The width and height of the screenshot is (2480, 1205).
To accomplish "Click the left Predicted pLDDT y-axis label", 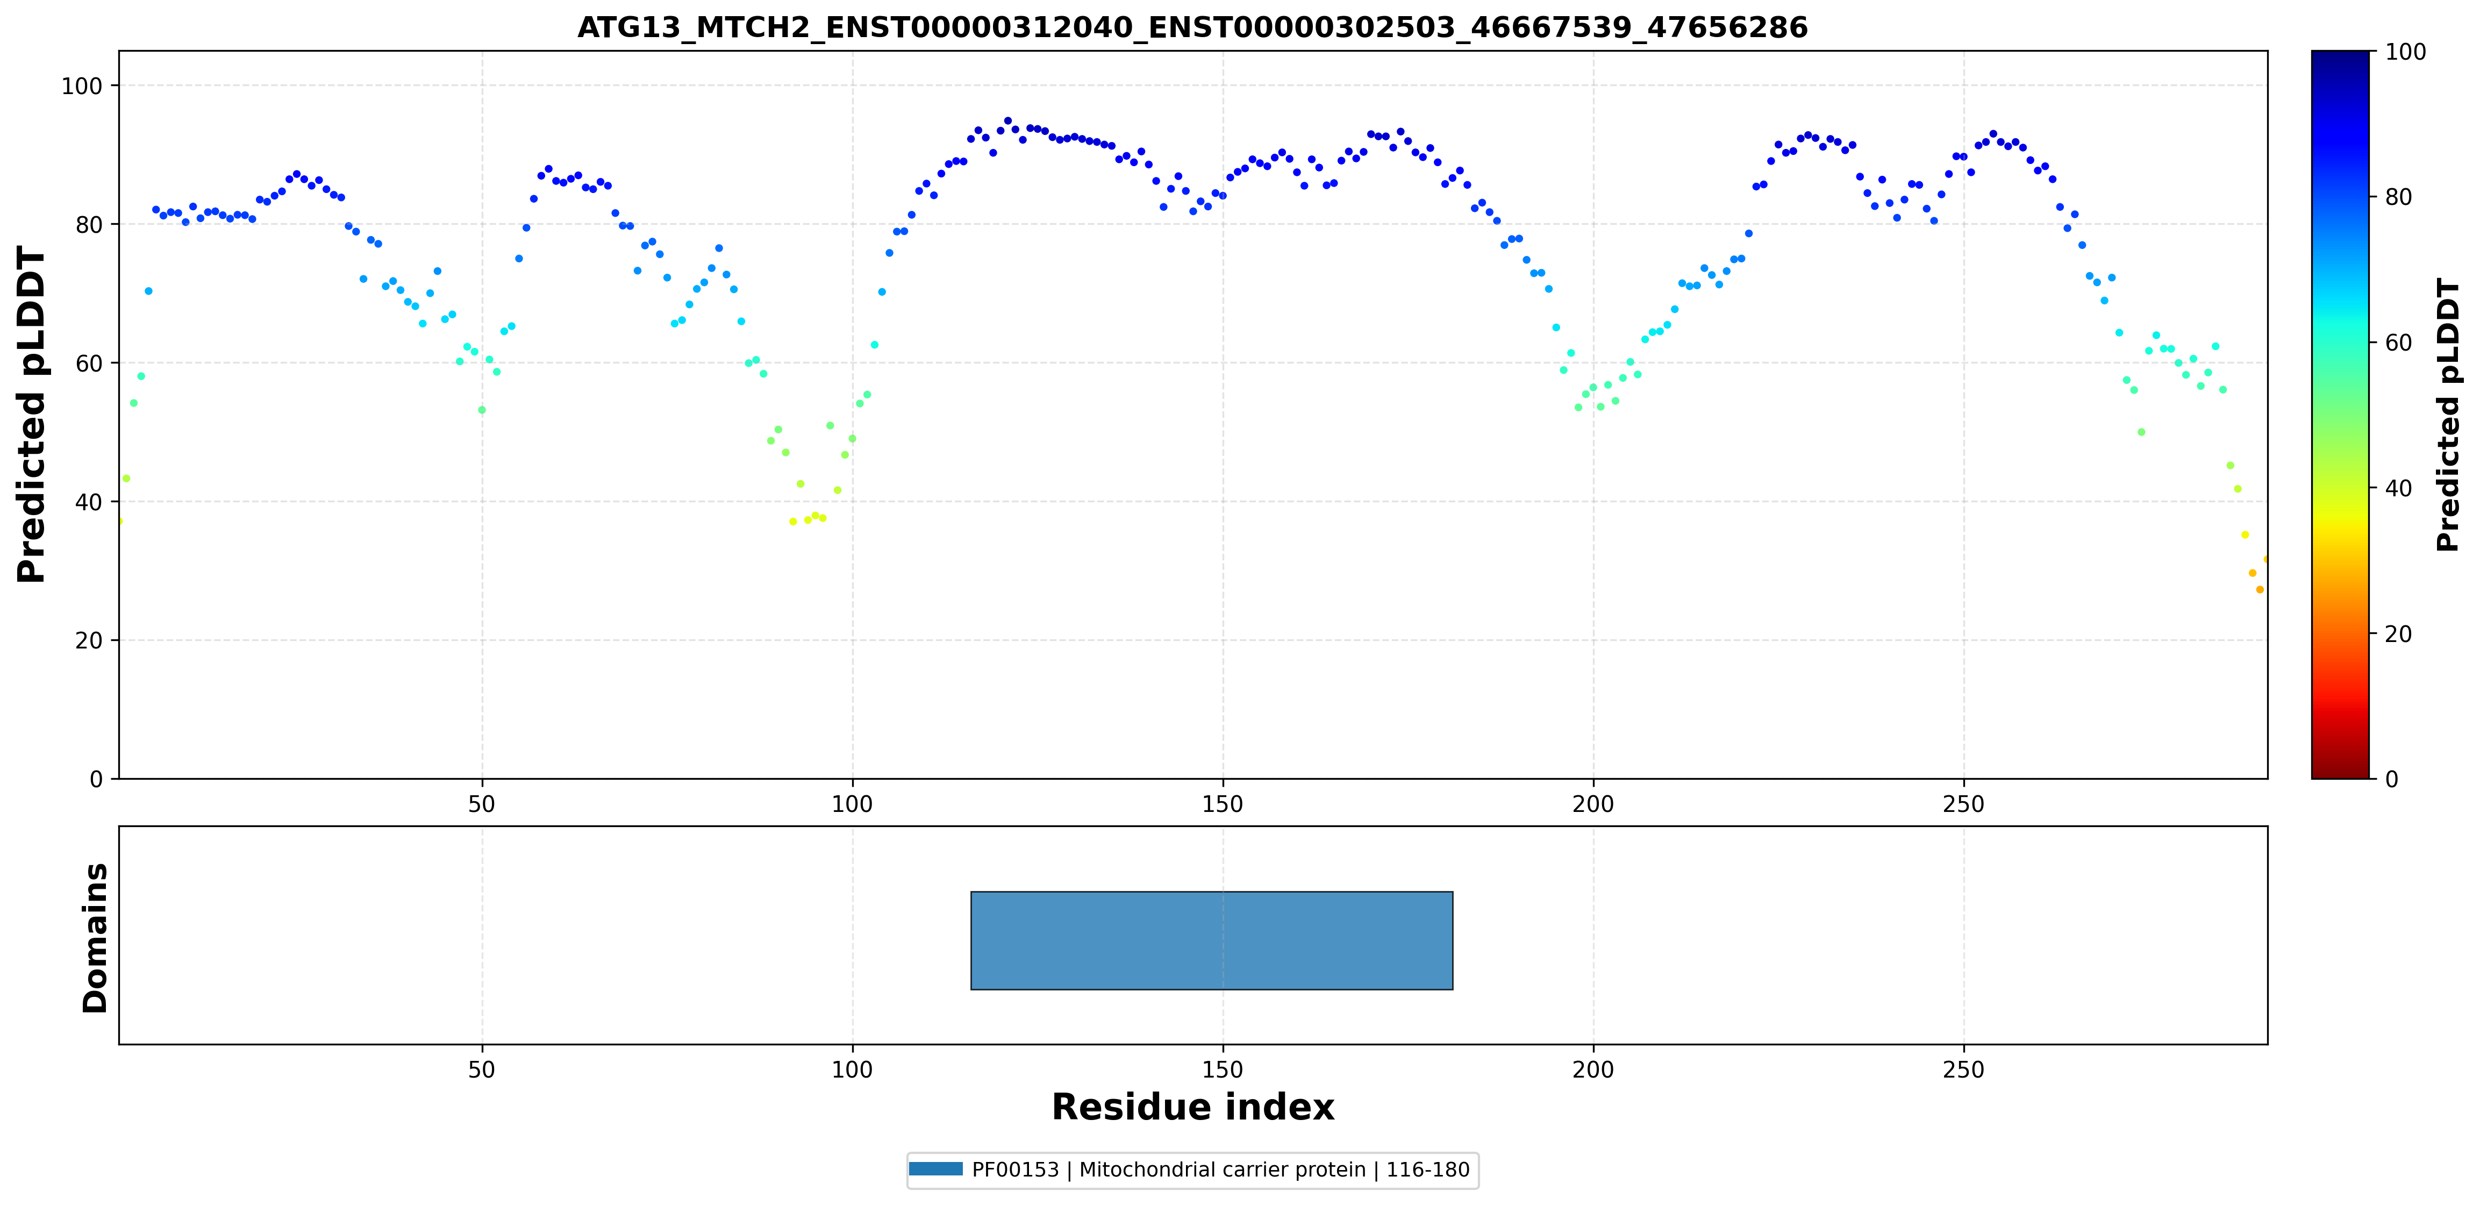I will click(x=31, y=414).
